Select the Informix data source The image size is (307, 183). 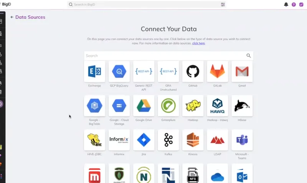(119, 140)
